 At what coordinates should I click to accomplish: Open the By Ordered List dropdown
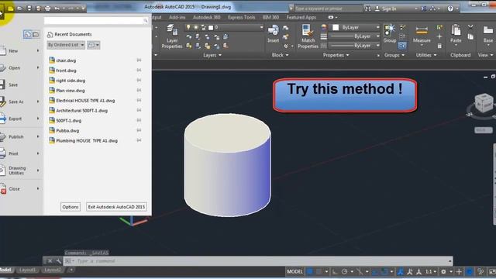[66, 45]
